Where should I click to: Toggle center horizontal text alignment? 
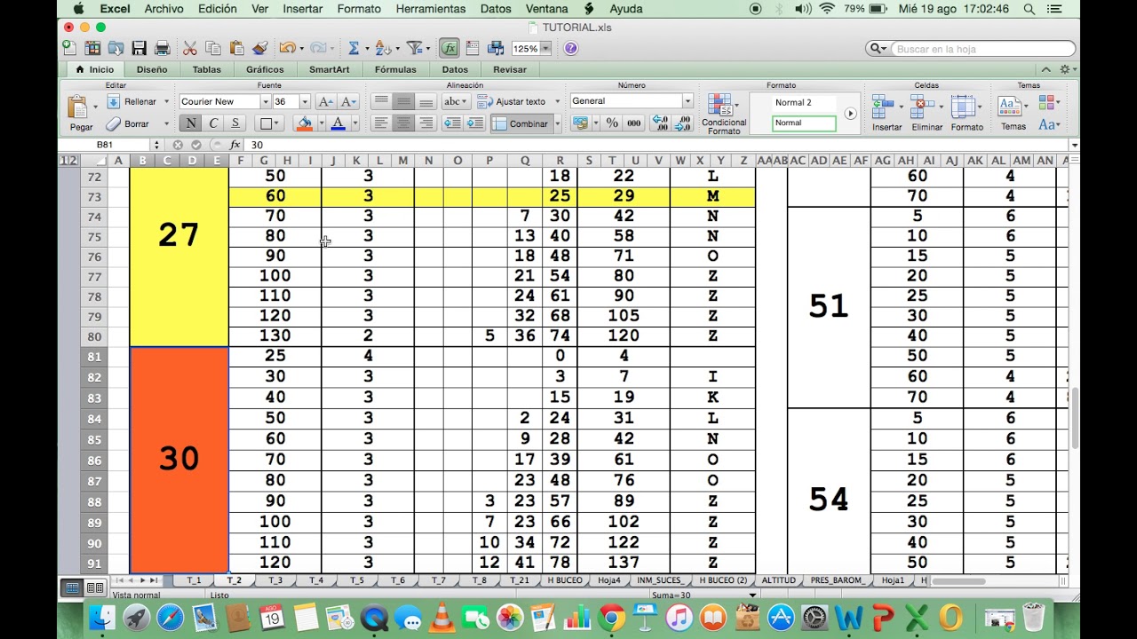pos(403,123)
